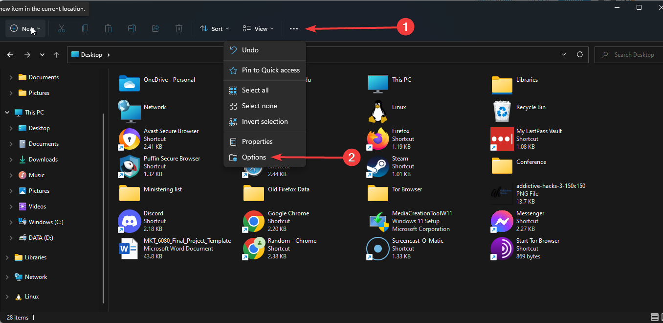Select the Random - Chrome shortcut

[280, 249]
